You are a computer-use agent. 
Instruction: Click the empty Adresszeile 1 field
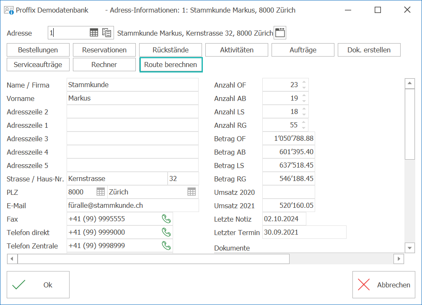(132, 125)
